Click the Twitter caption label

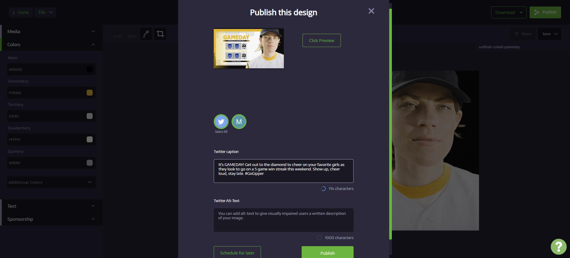click(226, 151)
